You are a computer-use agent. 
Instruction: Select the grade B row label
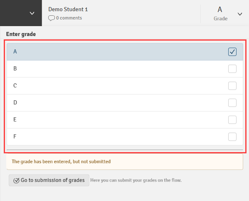[x=15, y=68]
